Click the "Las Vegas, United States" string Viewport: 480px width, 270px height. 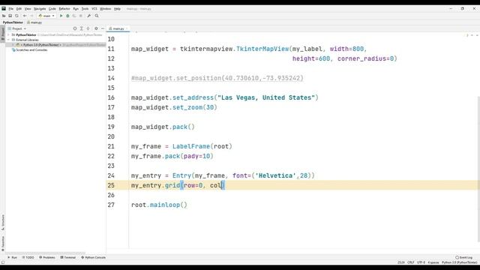266,97
